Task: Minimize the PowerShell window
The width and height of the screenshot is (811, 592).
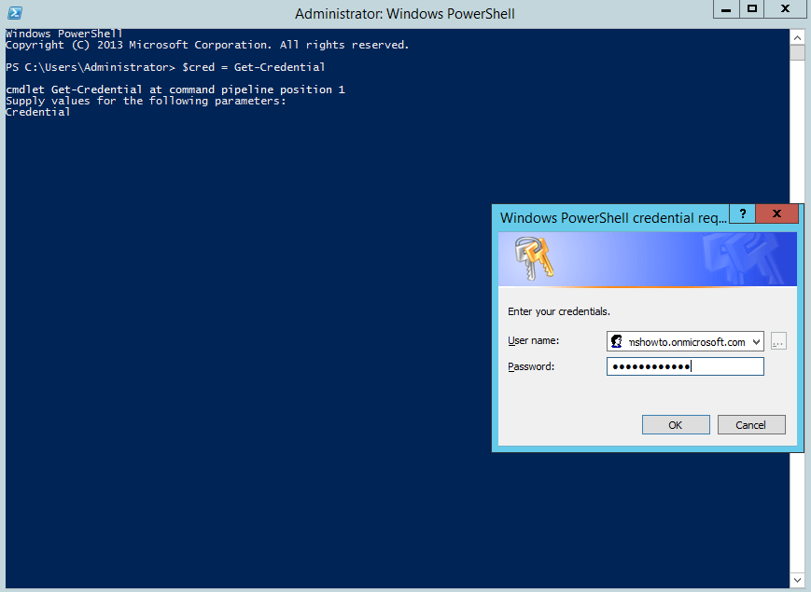Action: (726, 9)
